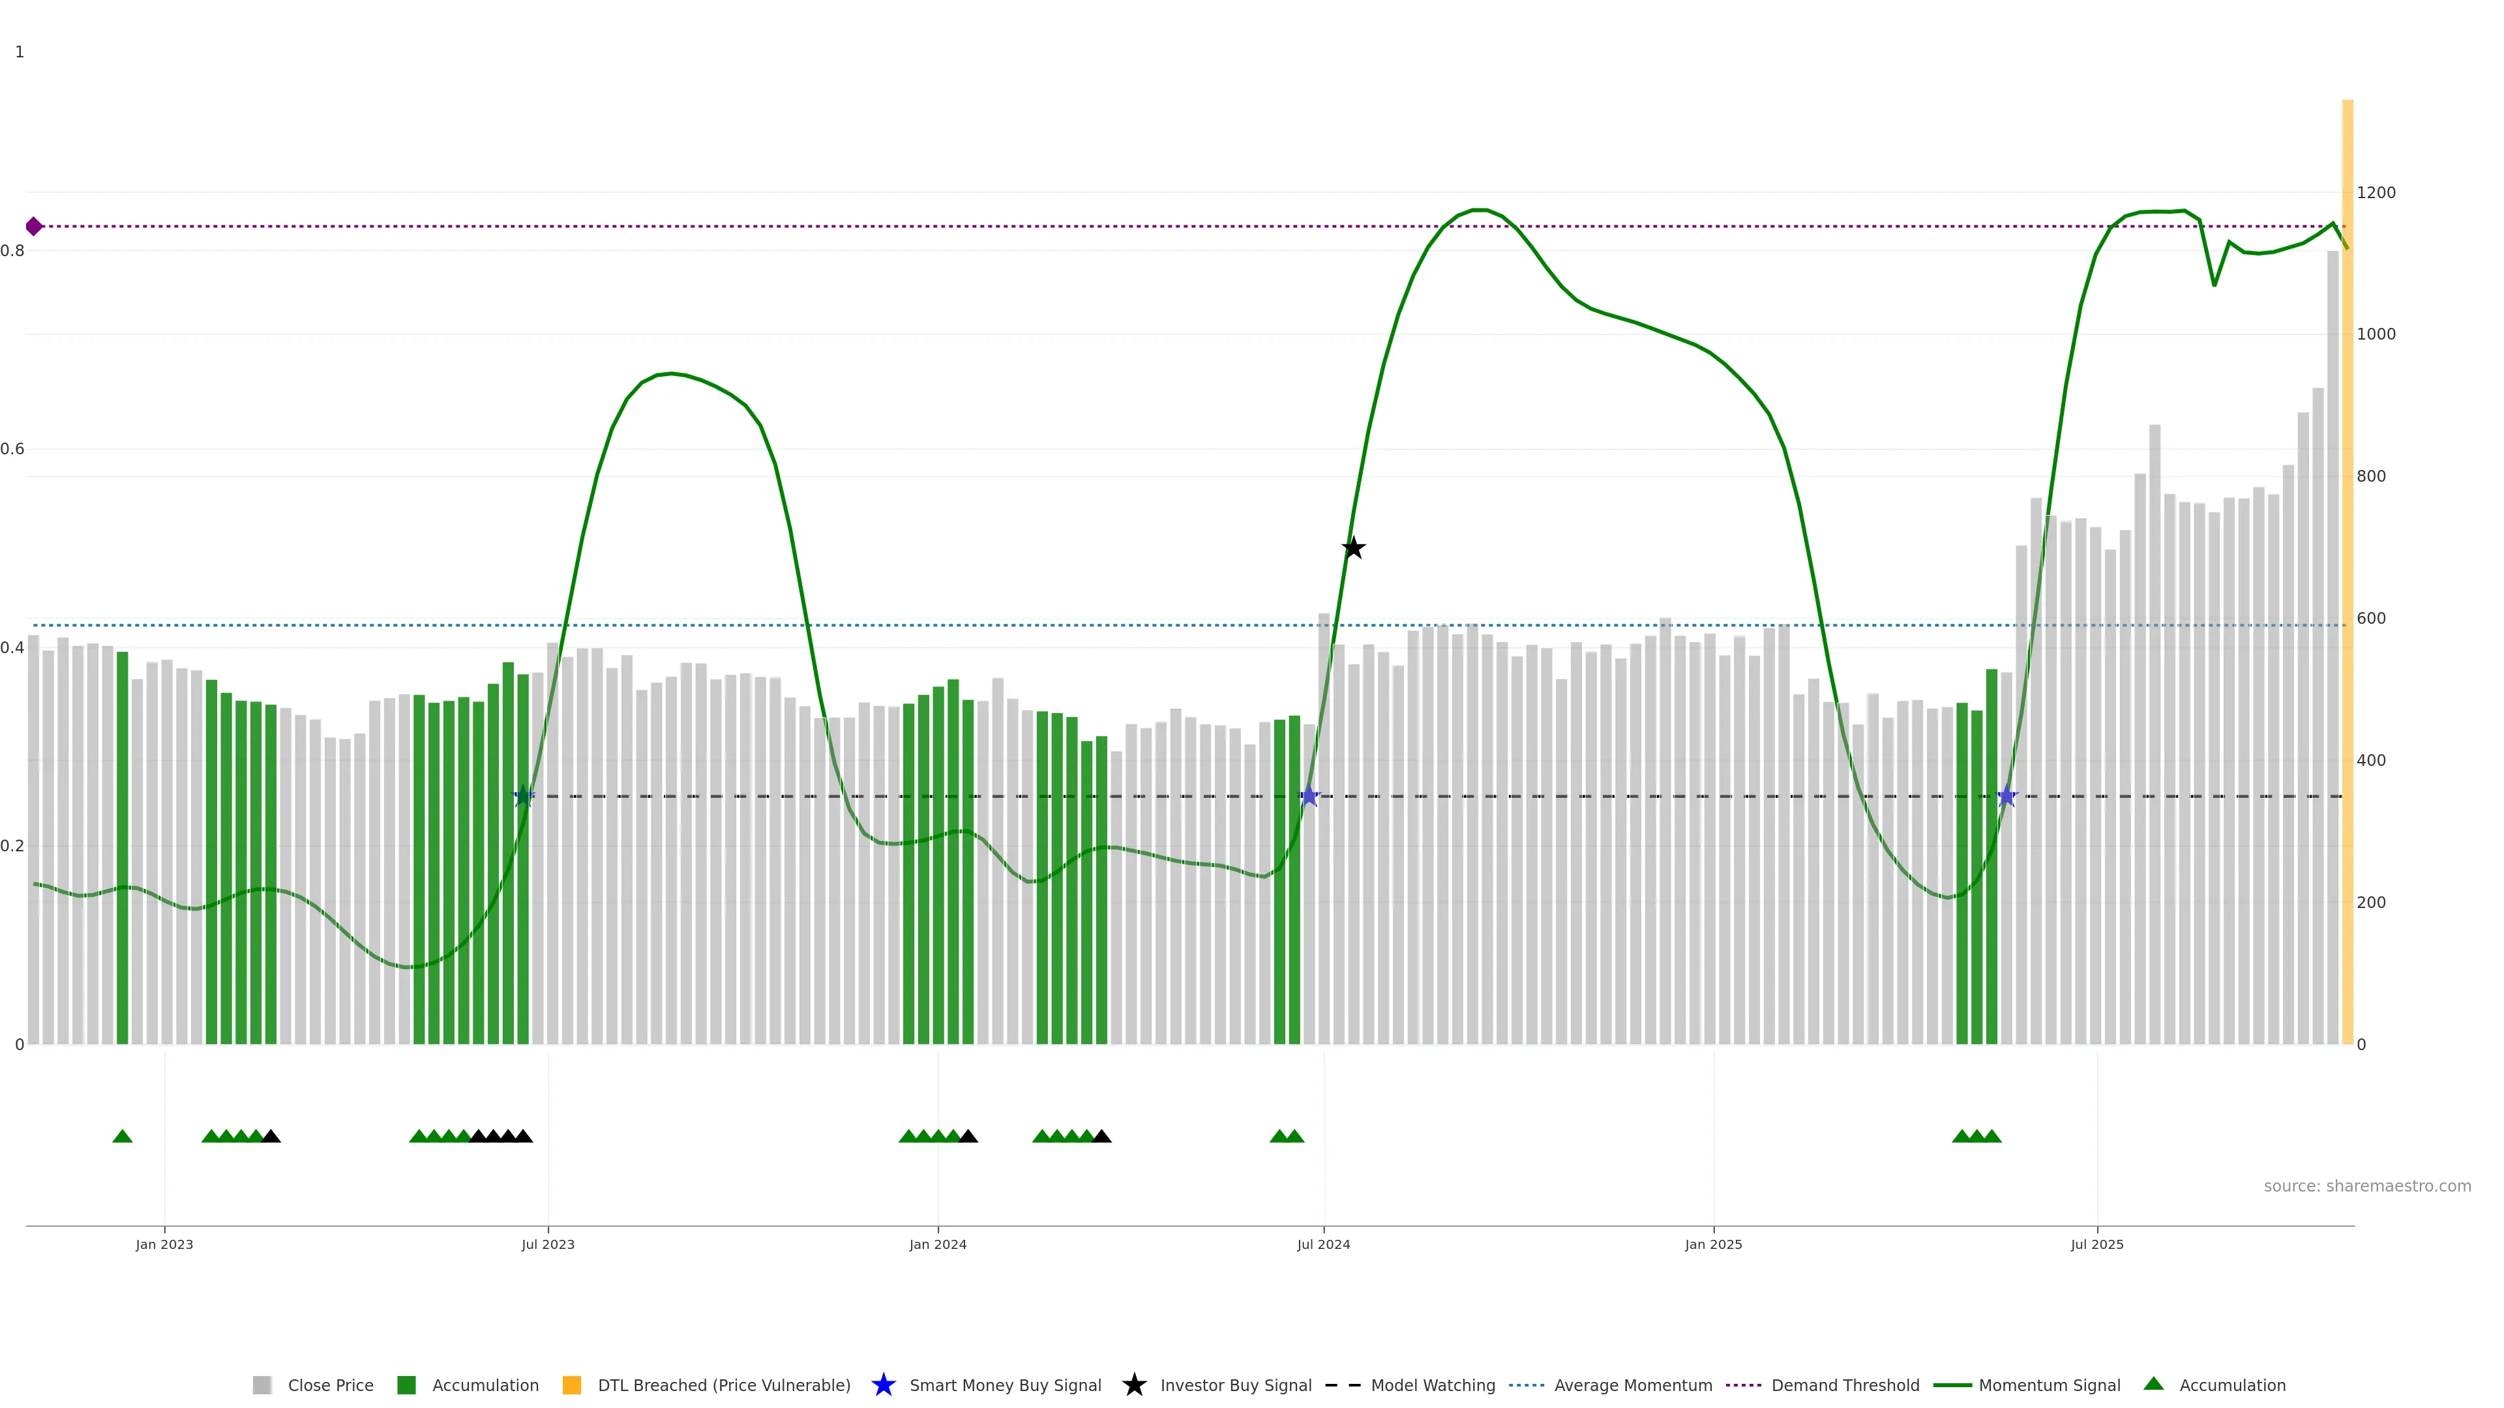
Task: Click the purple diamond Demand Threshold marker
Action: (x=34, y=226)
